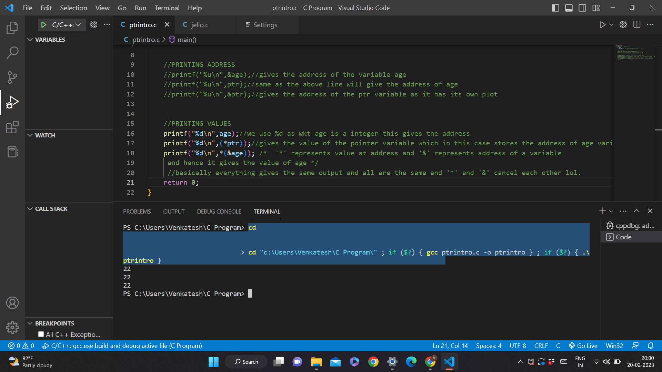This screenshot has width=662, height=372.
Task: Click Ln 21, Col 14 indicator
Action: [x=450, y=345]
